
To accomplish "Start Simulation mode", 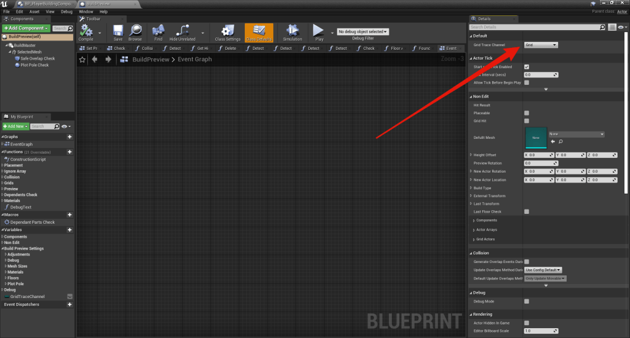I will (292, 33).
